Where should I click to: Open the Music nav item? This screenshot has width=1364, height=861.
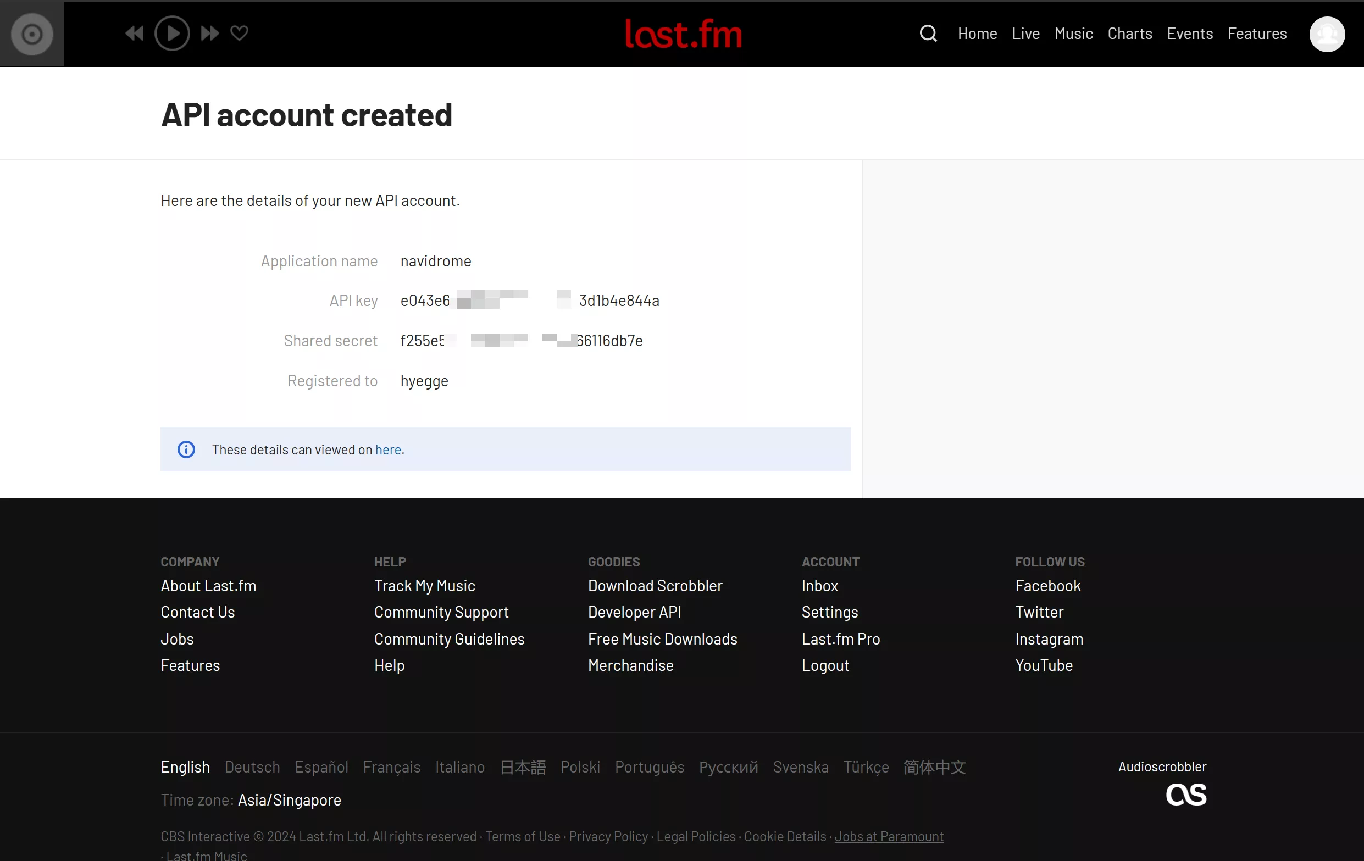click(1073, 34)
